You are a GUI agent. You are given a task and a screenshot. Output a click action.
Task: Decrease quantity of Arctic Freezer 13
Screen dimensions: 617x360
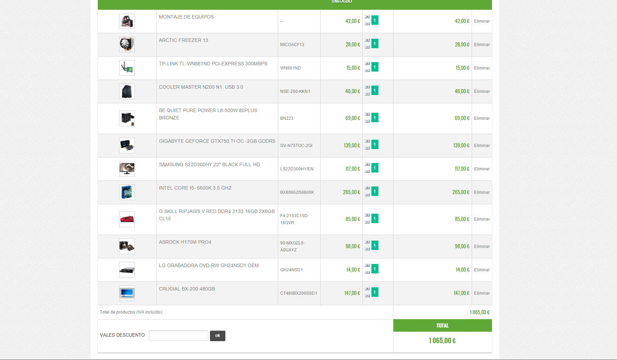pos(367,47)
